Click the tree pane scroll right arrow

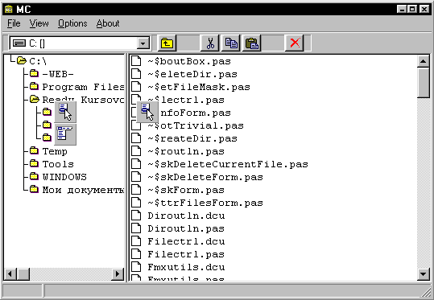click(x=118, y=274)
